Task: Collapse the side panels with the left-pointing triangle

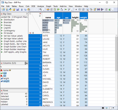Action: (30, 14)
